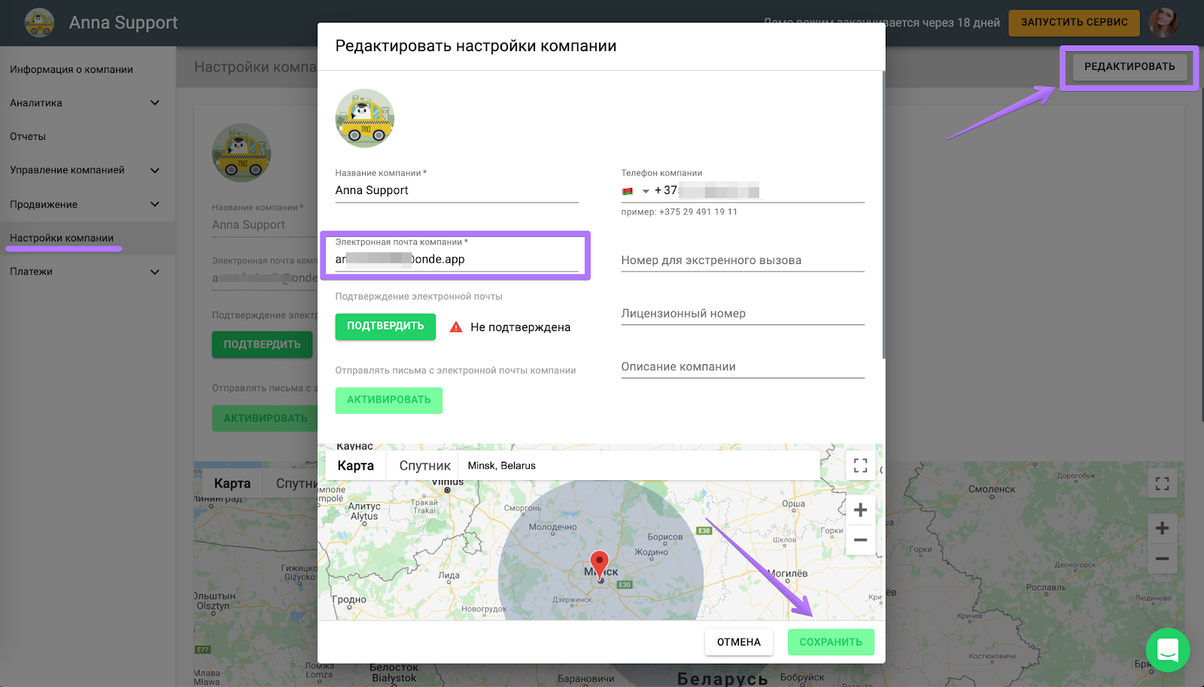Click the dialog title Редактировать настройки компании

[x=476, y=46]
